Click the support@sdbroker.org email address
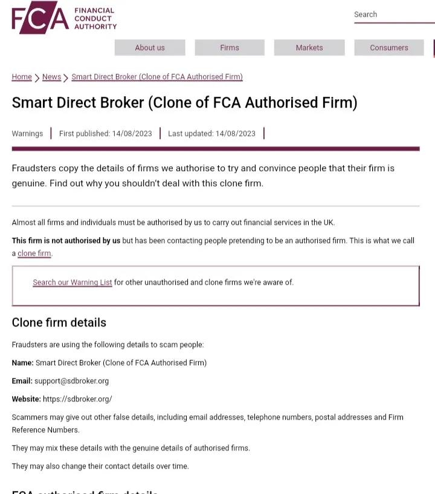This screenshot has width=435, height=494. point(71,381)
